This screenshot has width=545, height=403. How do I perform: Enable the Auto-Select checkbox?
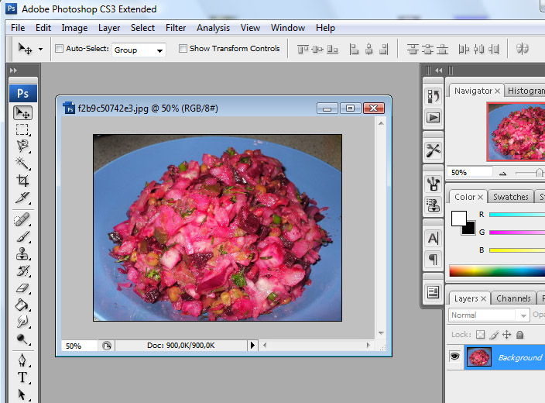click(x=60, y=48)
